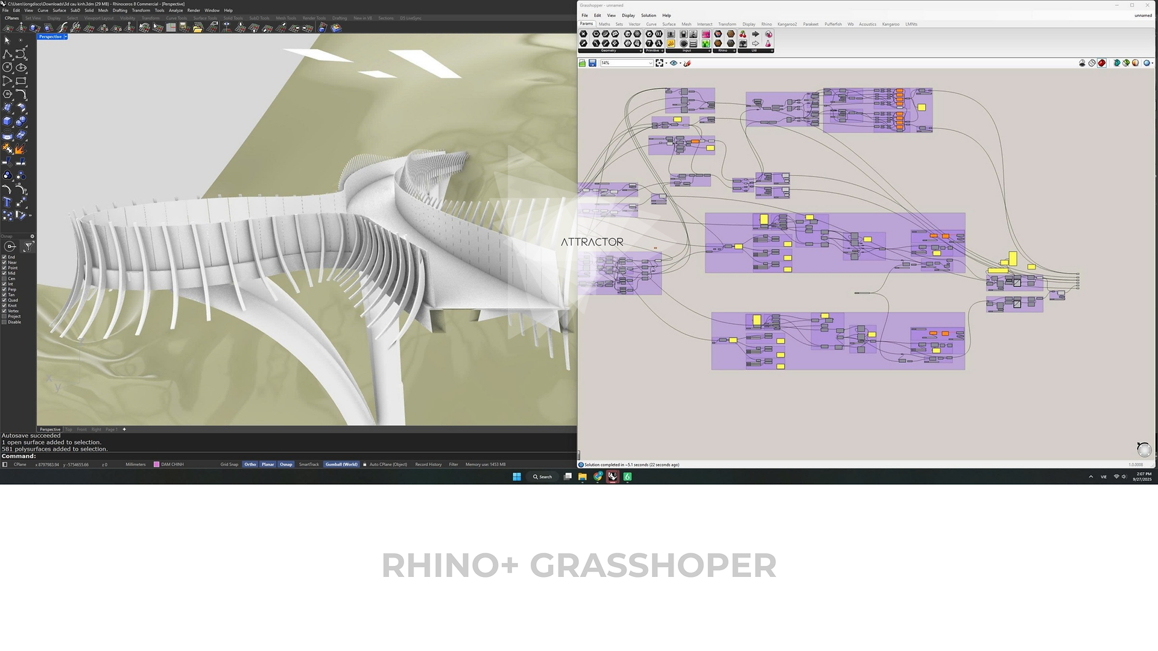Image resolution: width=1158 pixels, height=651 pixels.
Task: Click the Grasshopper sketch pen icon
Action: pyautogui.click(x=687, y=63)
